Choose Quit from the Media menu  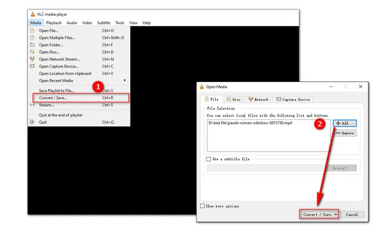(x=79, y=122)
